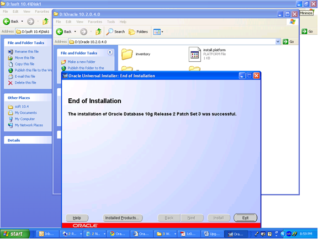The height and width of the screenshot is (239, 318).
Task: Open Tools menu in Oracle 10.2.0.4.0 window
Action: point(111,22)
